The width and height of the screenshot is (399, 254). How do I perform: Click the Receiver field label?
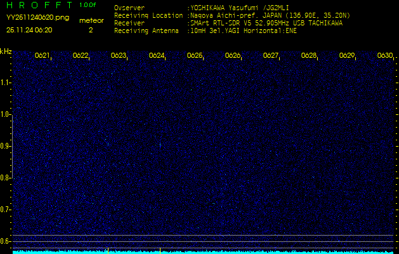pyautogui.click(x=129, y=23)
